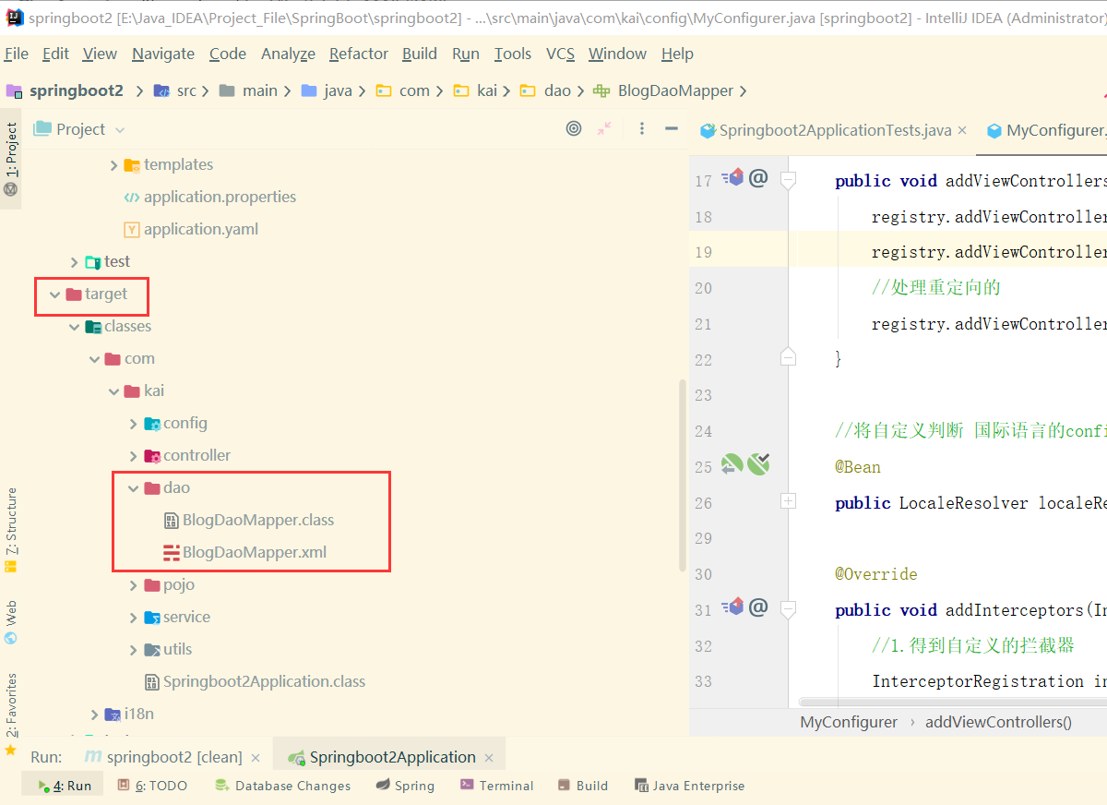The width and height of the screenshot is (1107, 805).
Task: Expand the controller folder
Action: (133, 456)
